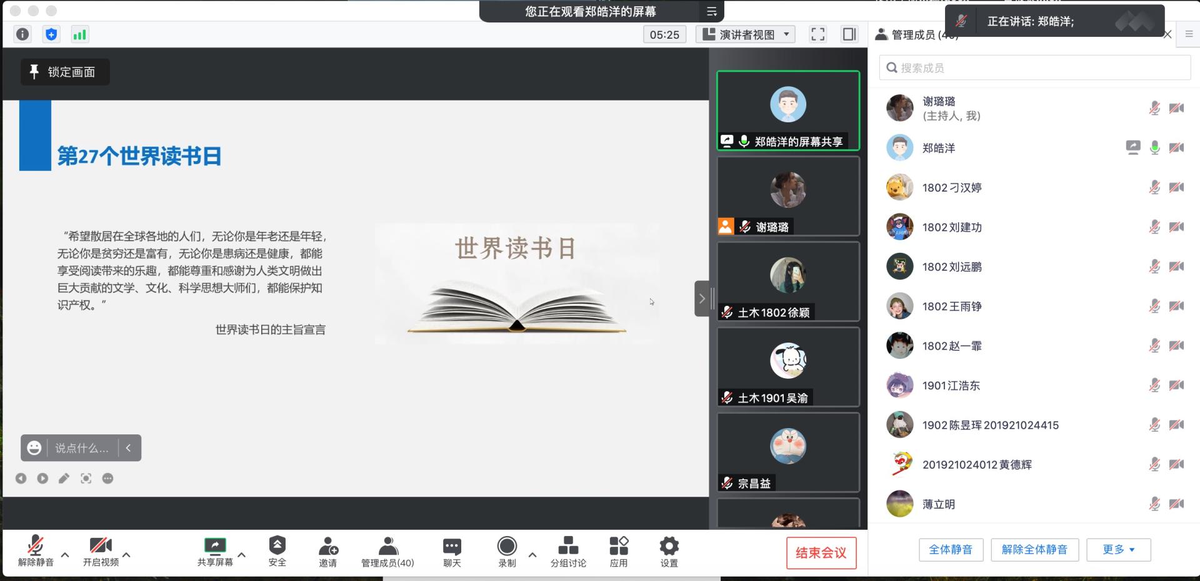
Task: Open 设置 settings gear
Action: point(669,552)
